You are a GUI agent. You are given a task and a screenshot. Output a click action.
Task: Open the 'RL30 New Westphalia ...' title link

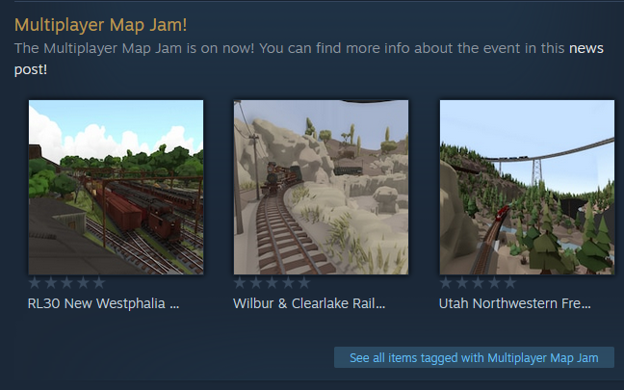[103, 303]
